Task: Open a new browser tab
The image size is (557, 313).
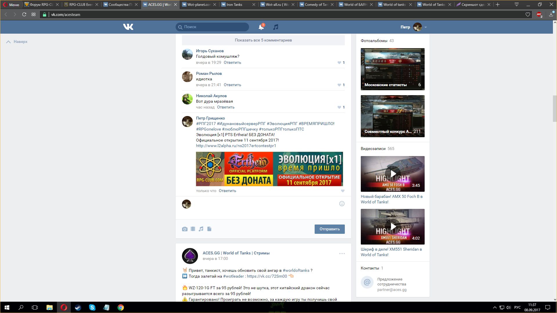Action: click(497, 4)
